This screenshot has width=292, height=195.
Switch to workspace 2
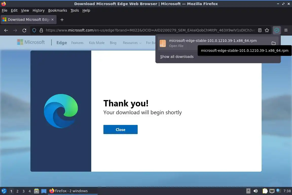tap(17, 191)
